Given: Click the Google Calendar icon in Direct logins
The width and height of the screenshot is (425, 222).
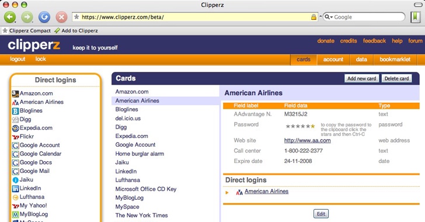Looking at the screenshot, I should [x=15, y=154].
